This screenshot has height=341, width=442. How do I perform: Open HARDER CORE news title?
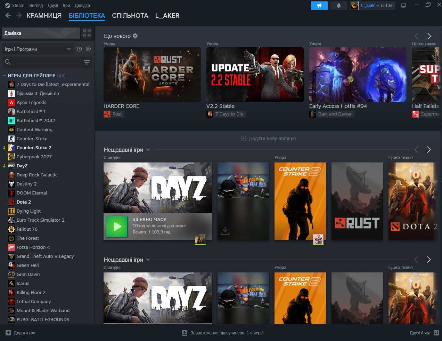pos(121,106)
